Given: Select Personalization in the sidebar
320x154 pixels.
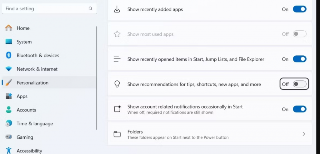Looking at the screenshot, I should click(32, 83).
